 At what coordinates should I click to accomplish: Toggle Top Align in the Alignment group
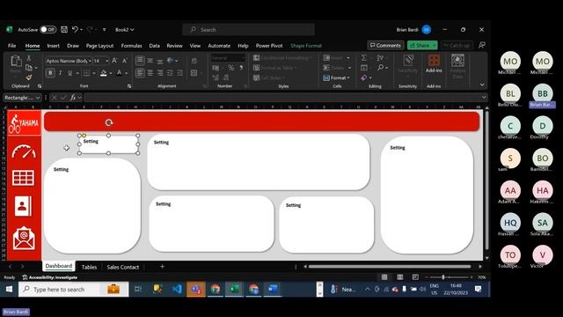pos(140,61)
